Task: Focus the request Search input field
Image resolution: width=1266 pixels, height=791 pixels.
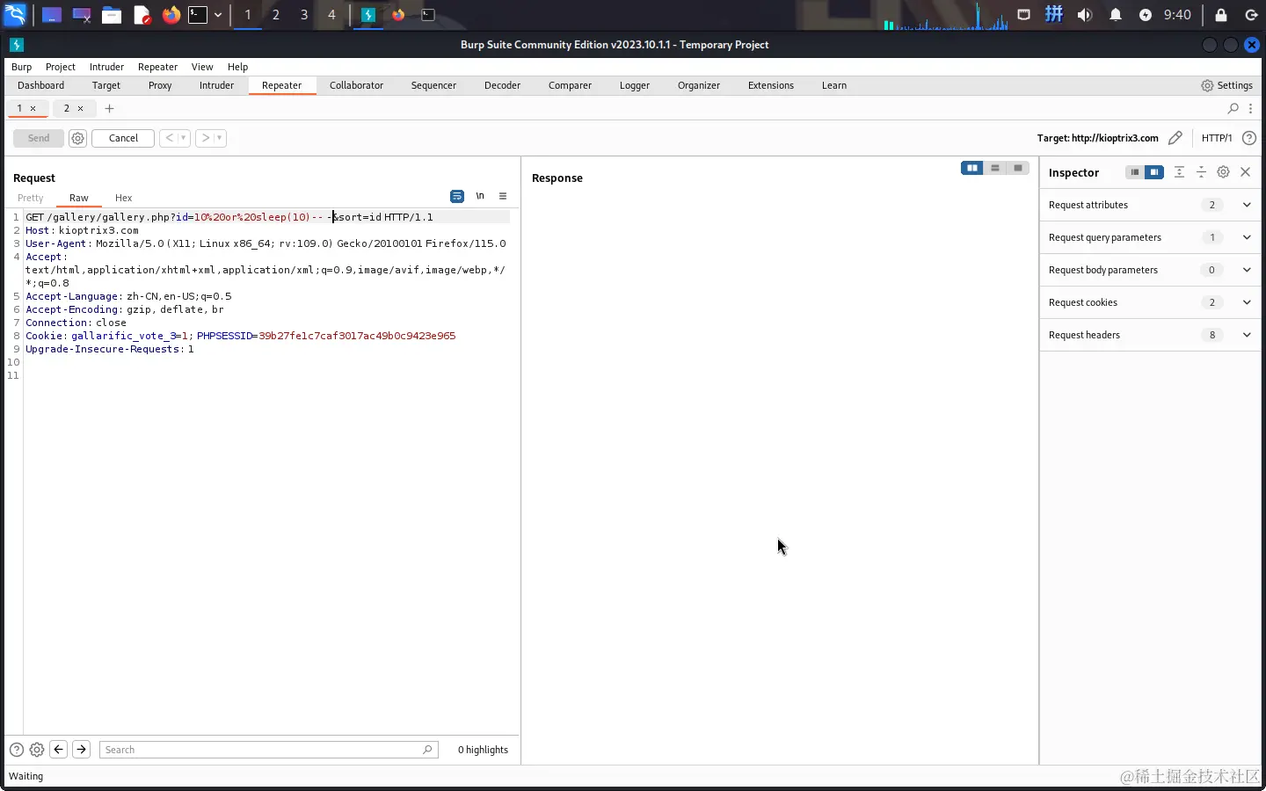Action: point(269,750)
